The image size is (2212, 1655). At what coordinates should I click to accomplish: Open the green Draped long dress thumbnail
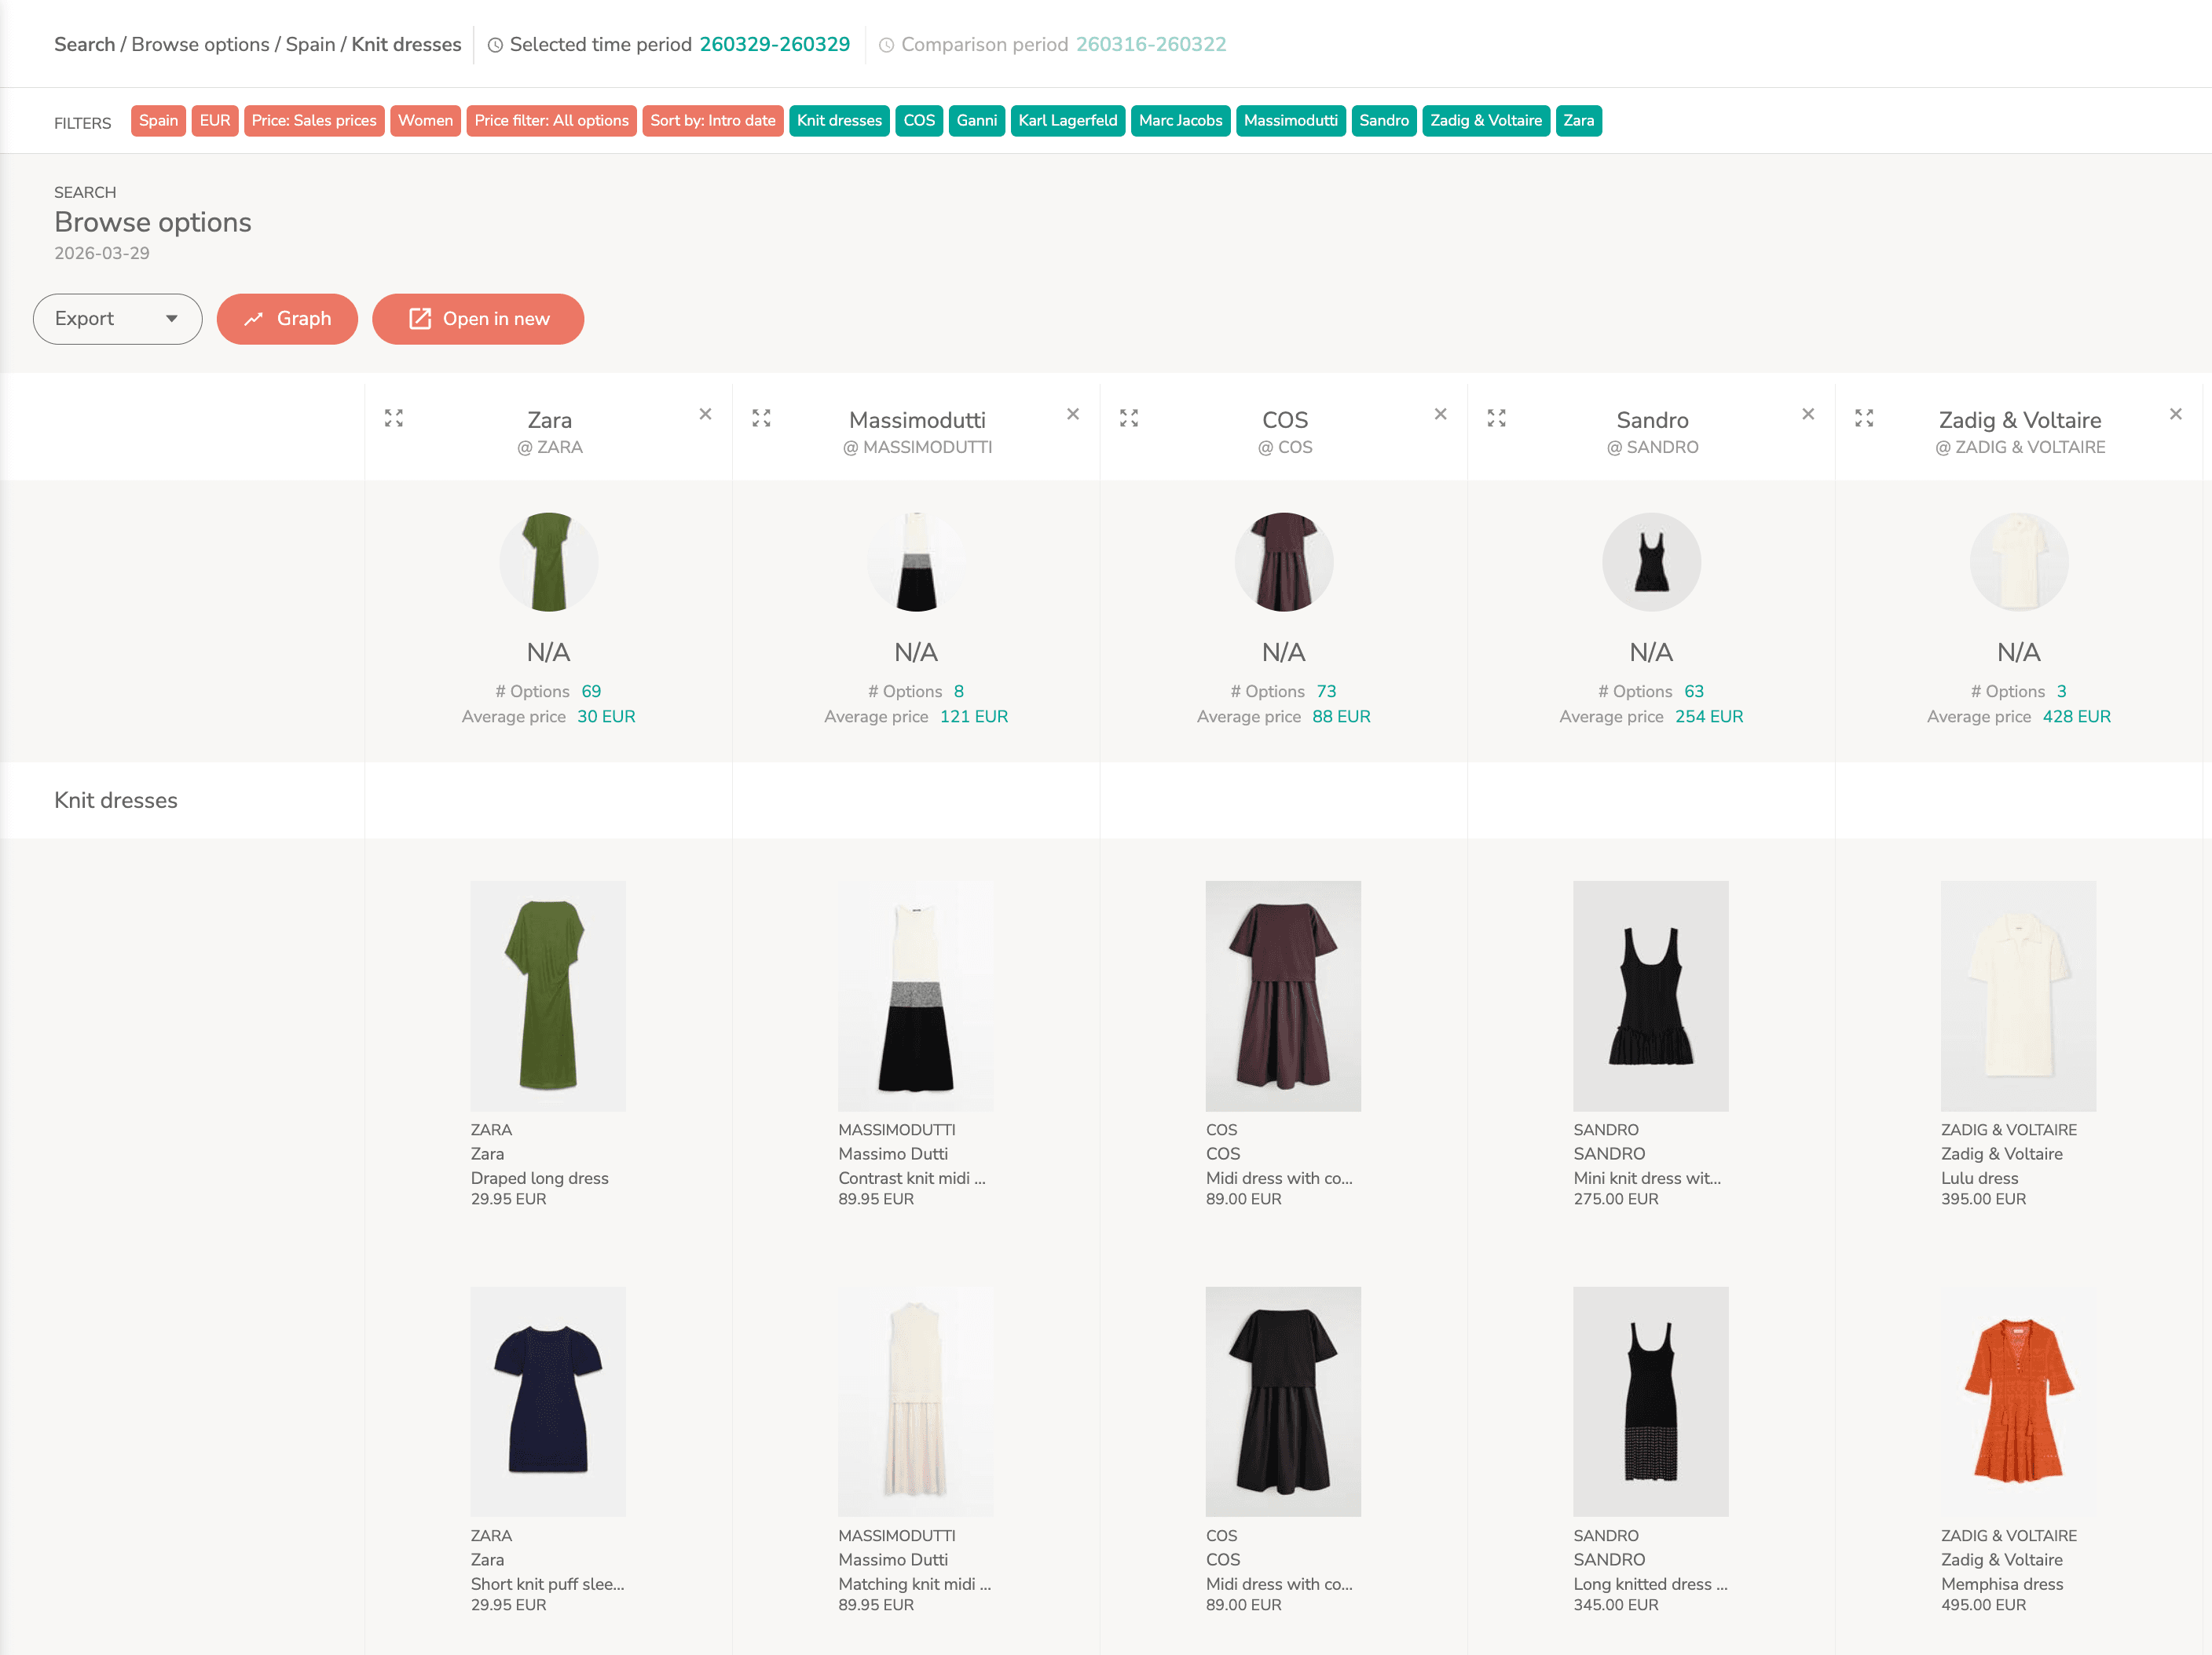[548, 996]
